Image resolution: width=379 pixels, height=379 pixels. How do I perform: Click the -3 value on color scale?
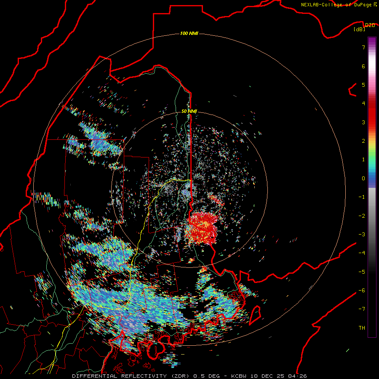(362, 235)
